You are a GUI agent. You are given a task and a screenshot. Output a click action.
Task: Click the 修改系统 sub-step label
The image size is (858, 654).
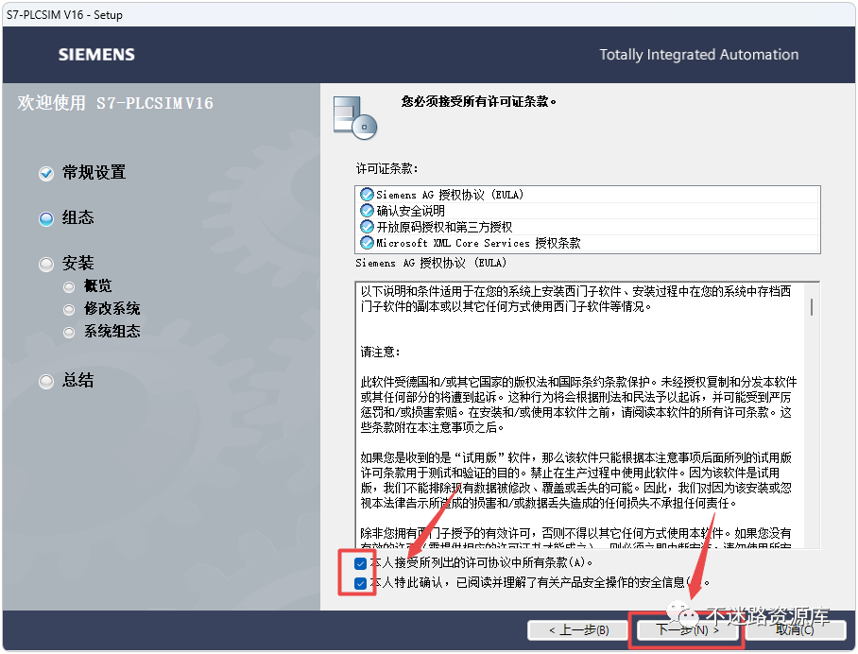pos(112,309)
